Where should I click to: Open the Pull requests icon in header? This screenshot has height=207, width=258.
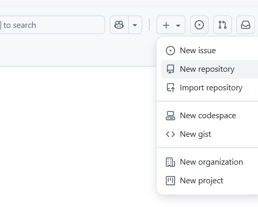(x=222, y=25)
